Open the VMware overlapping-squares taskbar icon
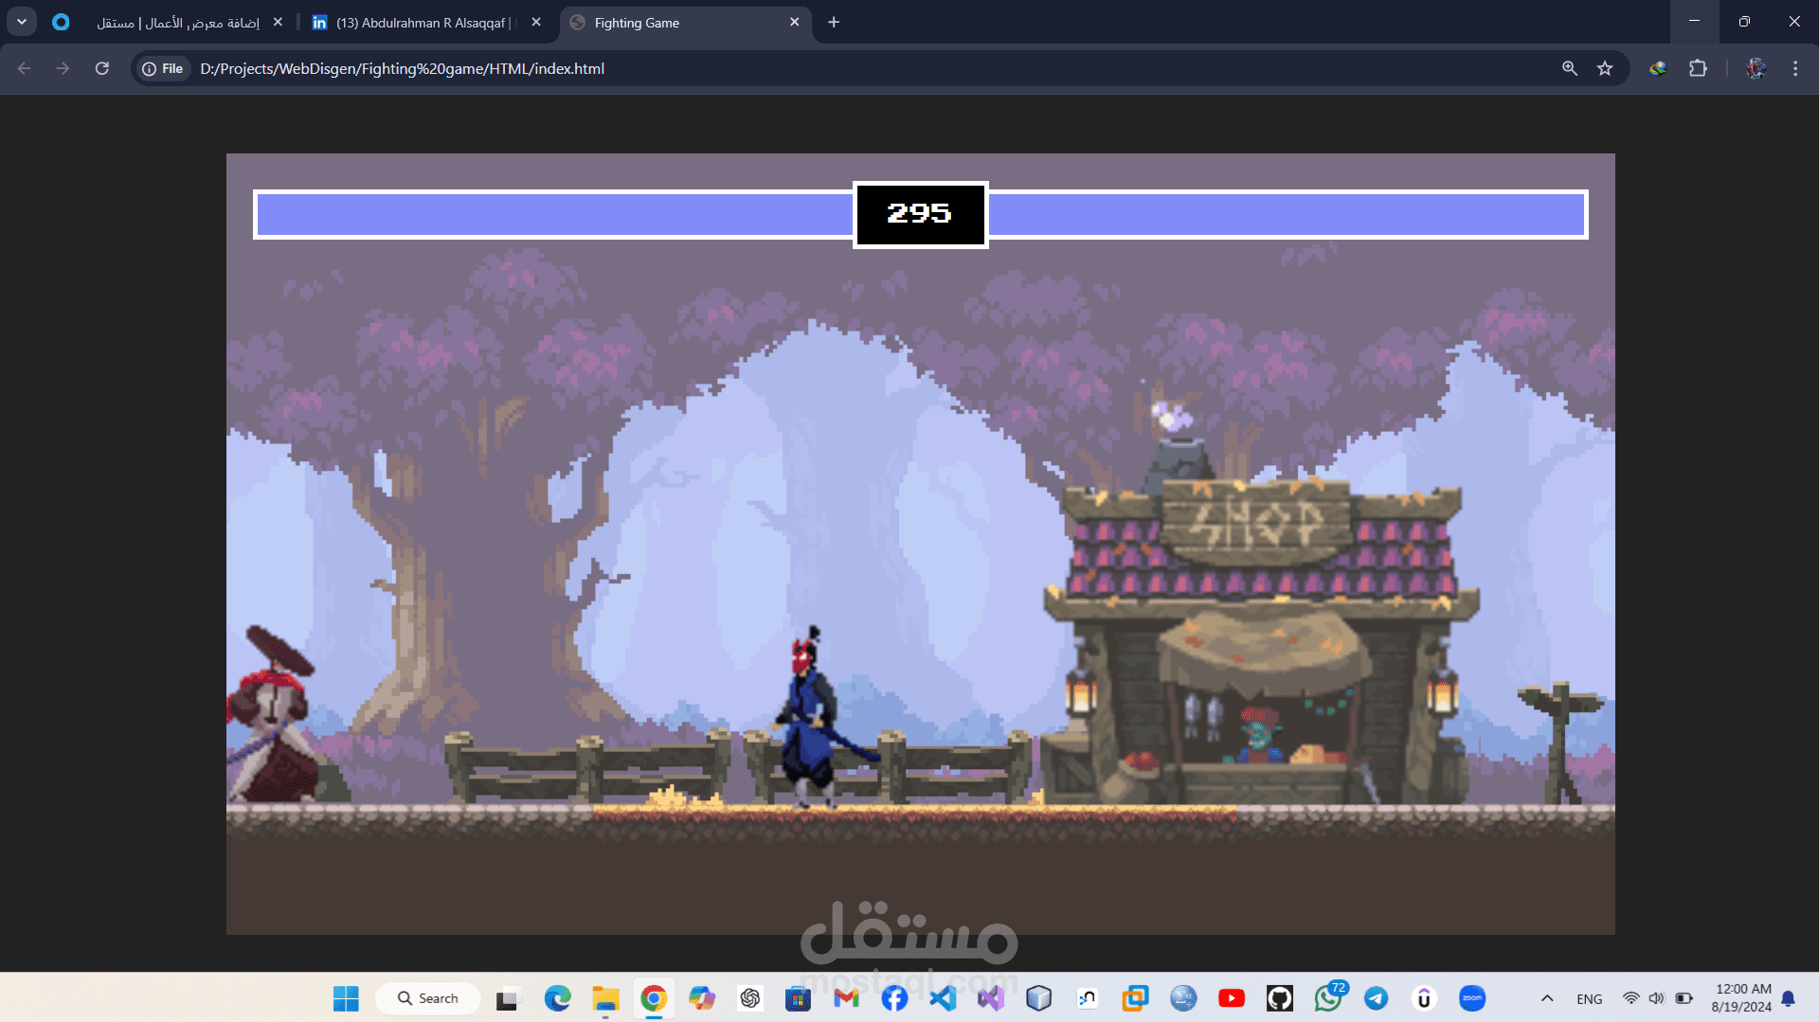 (1135, 998)
